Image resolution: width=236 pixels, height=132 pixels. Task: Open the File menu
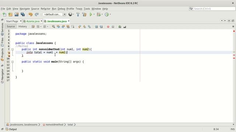pos(3,9)
